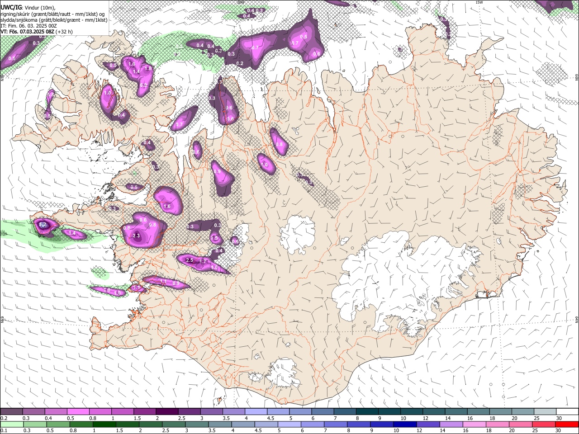Click the 2.5 precipitation value on the map
Image resolution: width=579 pixels, height=434 pixels.
190,260
